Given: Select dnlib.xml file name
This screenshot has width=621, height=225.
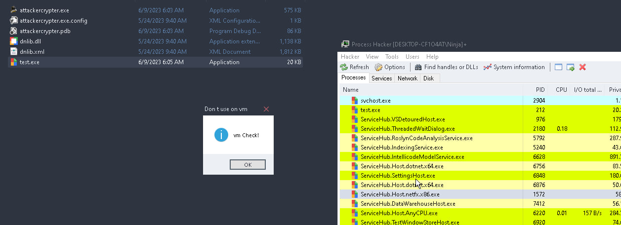Looking at the screenshot, I should point(32,52).
